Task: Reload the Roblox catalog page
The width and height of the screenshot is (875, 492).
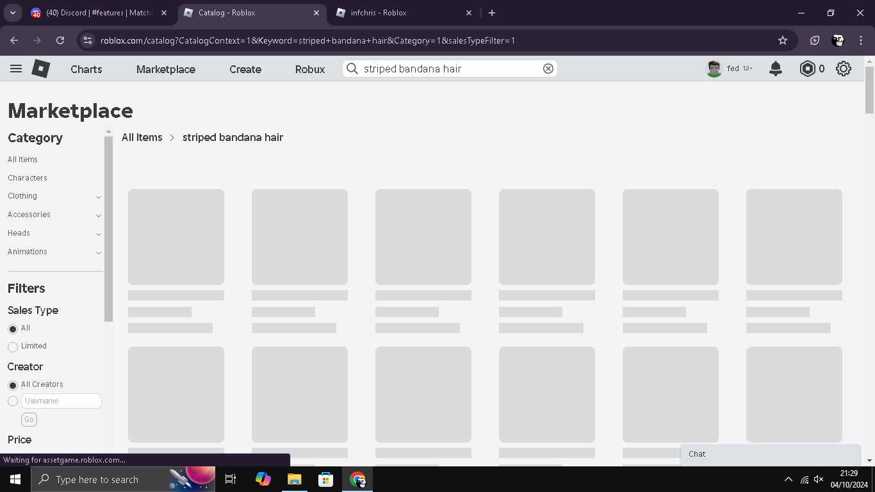Action: click(x=60, y=40)
